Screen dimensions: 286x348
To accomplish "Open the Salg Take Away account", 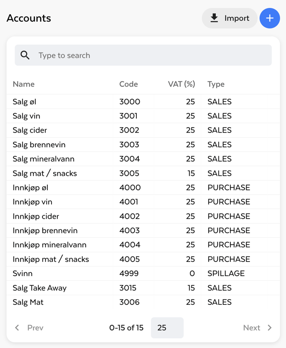I will [39, 288].
